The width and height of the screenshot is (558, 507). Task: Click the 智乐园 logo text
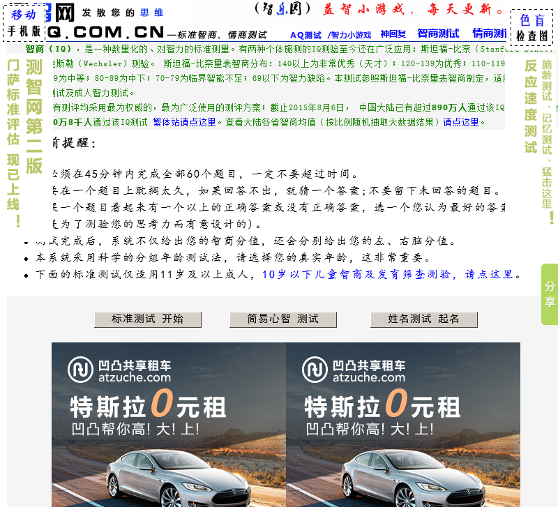(283, 8)
